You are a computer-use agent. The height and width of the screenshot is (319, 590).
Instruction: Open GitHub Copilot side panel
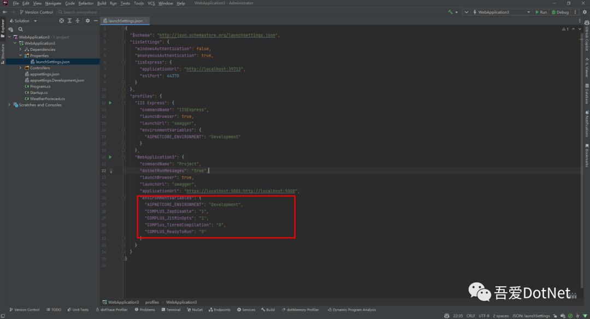point(587,36)
